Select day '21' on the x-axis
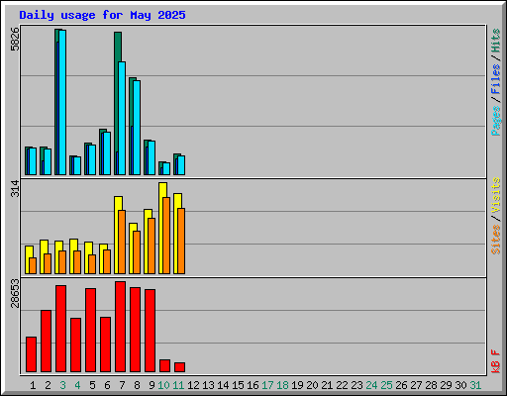Screen dimensions: 507x396 pos(327,385)
